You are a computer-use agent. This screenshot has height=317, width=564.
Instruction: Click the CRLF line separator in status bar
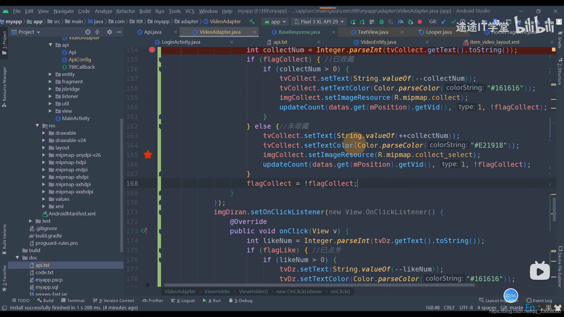tap(449, 308)
